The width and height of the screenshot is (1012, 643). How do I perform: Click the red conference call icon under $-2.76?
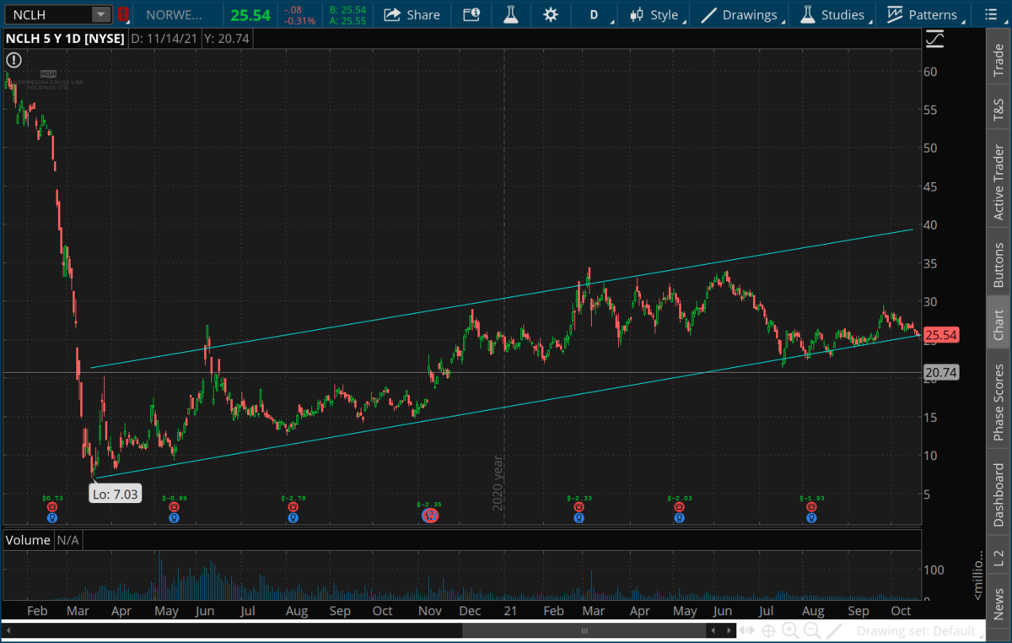[x=293, y=508]
